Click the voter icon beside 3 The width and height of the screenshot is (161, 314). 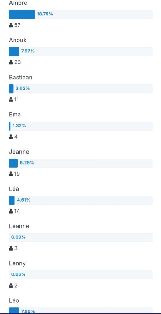coord(11,248)
